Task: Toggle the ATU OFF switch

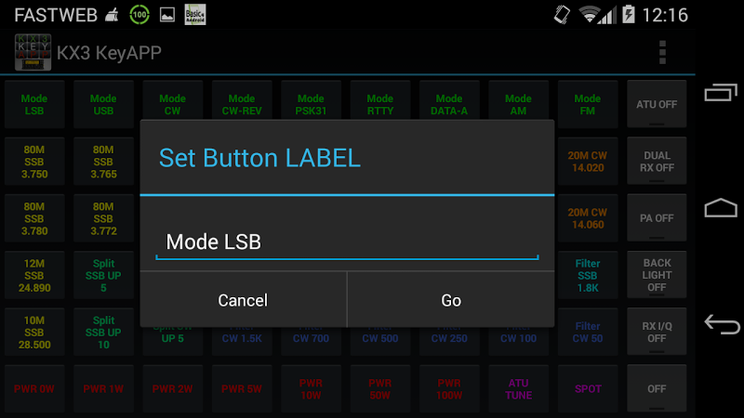Action: tap(657, 104)
